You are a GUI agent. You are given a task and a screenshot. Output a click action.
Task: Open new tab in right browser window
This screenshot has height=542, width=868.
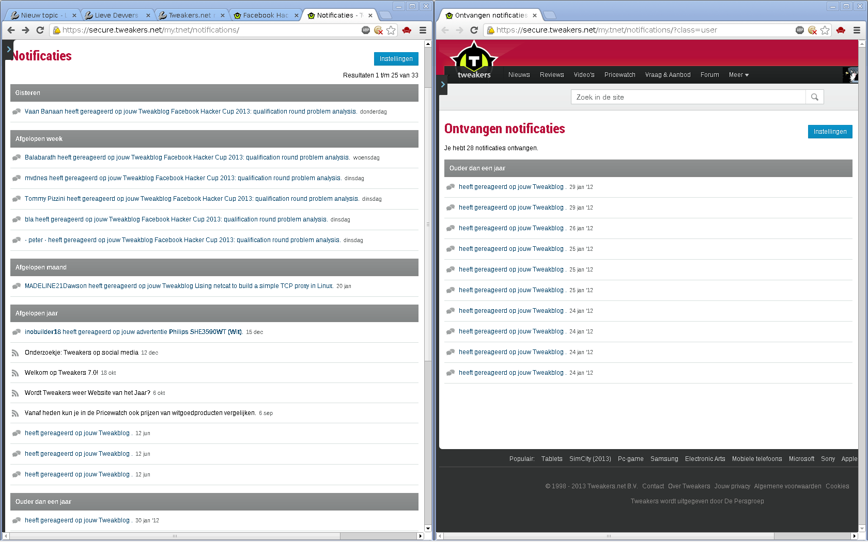549,15
